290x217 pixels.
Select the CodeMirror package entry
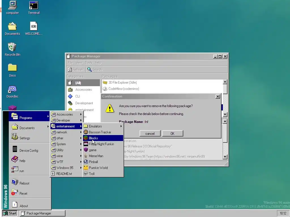(162, 89)
